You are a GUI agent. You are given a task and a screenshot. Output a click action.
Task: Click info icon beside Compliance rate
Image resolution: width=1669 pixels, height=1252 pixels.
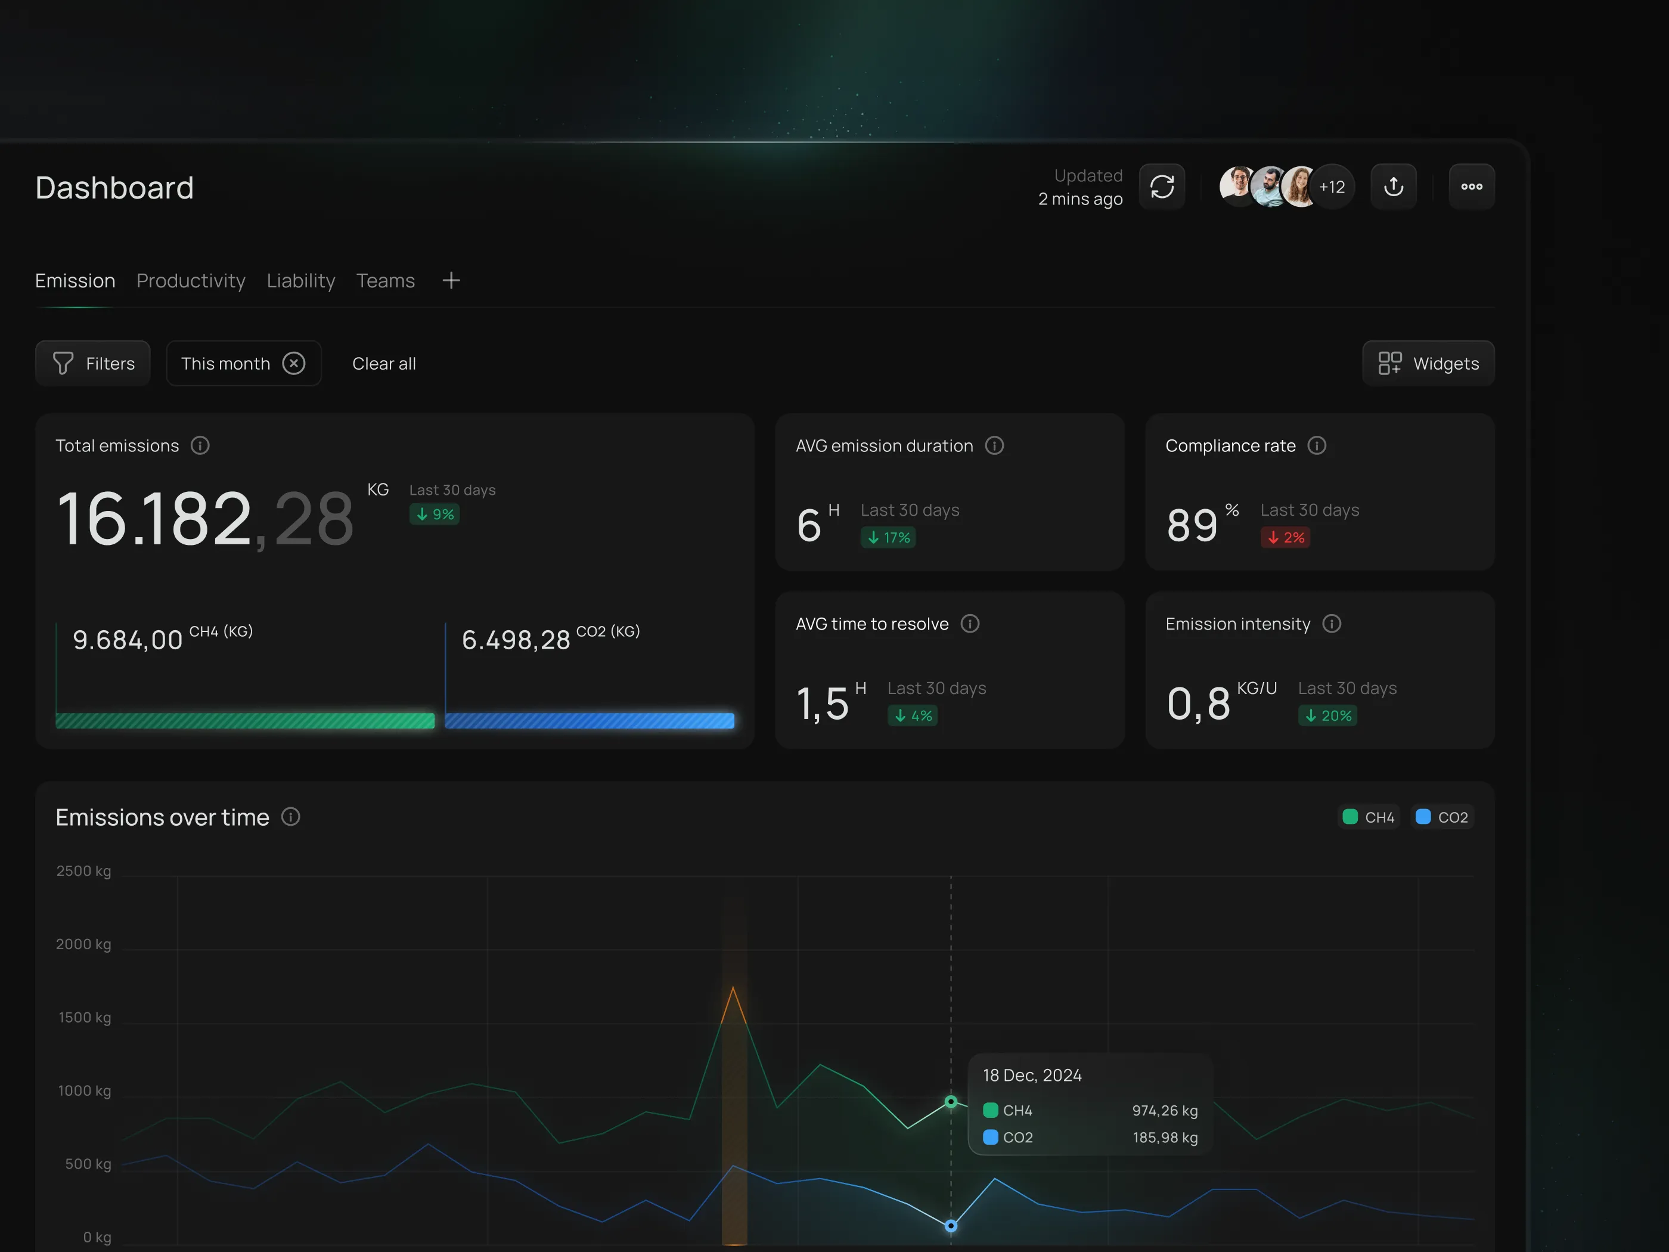click(x=1317, y=446)
